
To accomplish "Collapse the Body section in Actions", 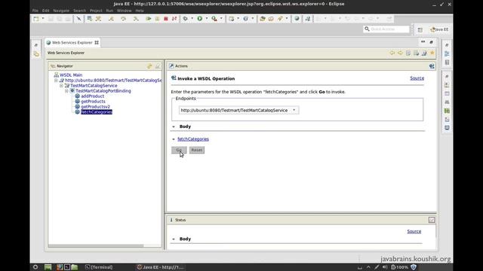I will (174, 126).
